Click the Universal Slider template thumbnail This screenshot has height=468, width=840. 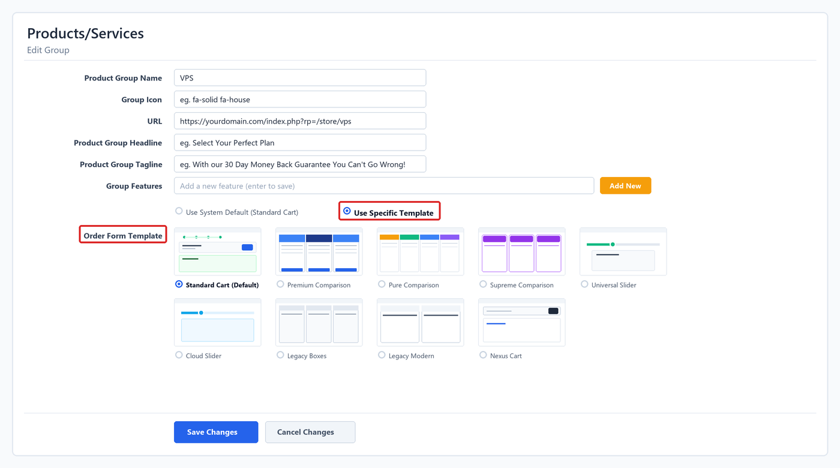pyautogui.click(x=623, y=252)
